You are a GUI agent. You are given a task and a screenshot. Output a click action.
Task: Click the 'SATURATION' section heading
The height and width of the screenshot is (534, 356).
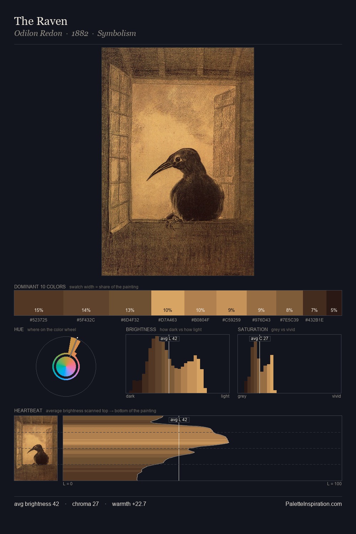[x=253, y=329]
